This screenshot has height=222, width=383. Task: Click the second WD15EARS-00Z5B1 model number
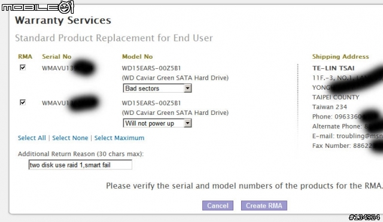151,103
